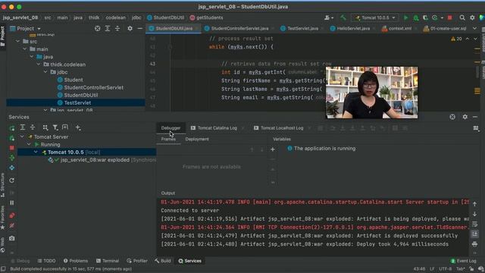
Task: Collapse the Running node in Services
Action: [x=29, y=145]
